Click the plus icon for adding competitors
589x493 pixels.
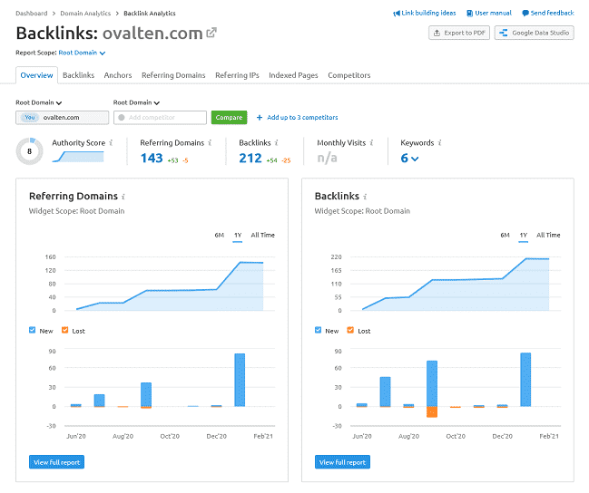[260, 118]
